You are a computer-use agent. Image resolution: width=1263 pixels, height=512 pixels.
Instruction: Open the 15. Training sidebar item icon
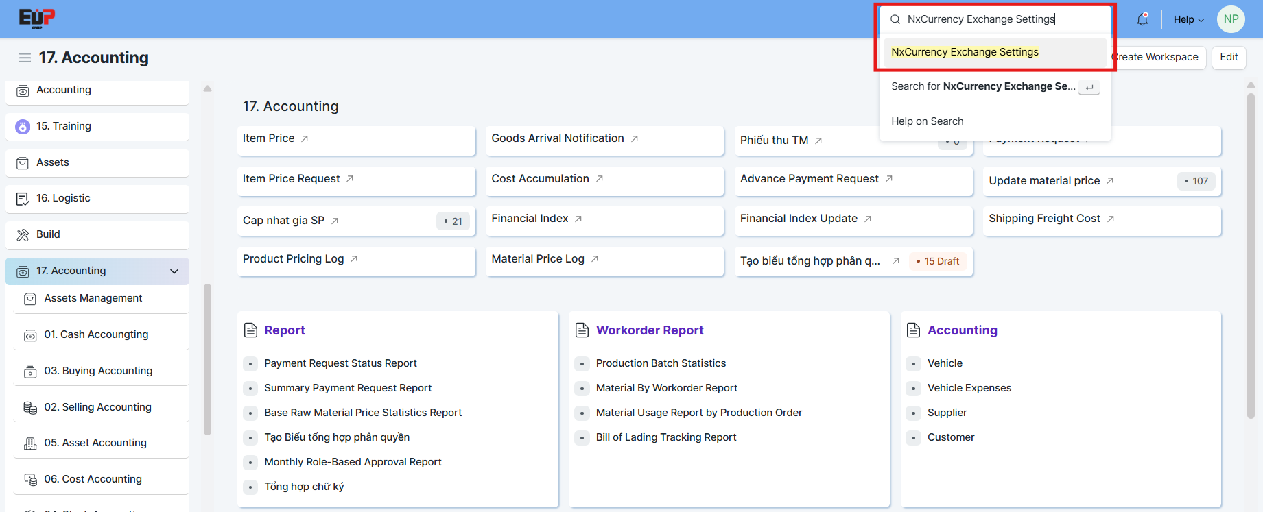click(x=23, y=127)
